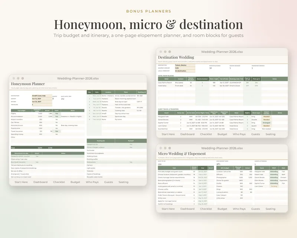The height and width of the screenshot is (238, 297).
Task: Click Arranged transfer status for Sophie Turner
Action: click(266, 123)
